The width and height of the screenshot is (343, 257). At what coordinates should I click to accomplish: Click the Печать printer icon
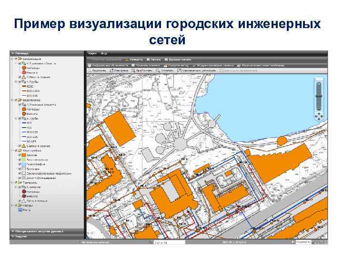pos(148,59)
